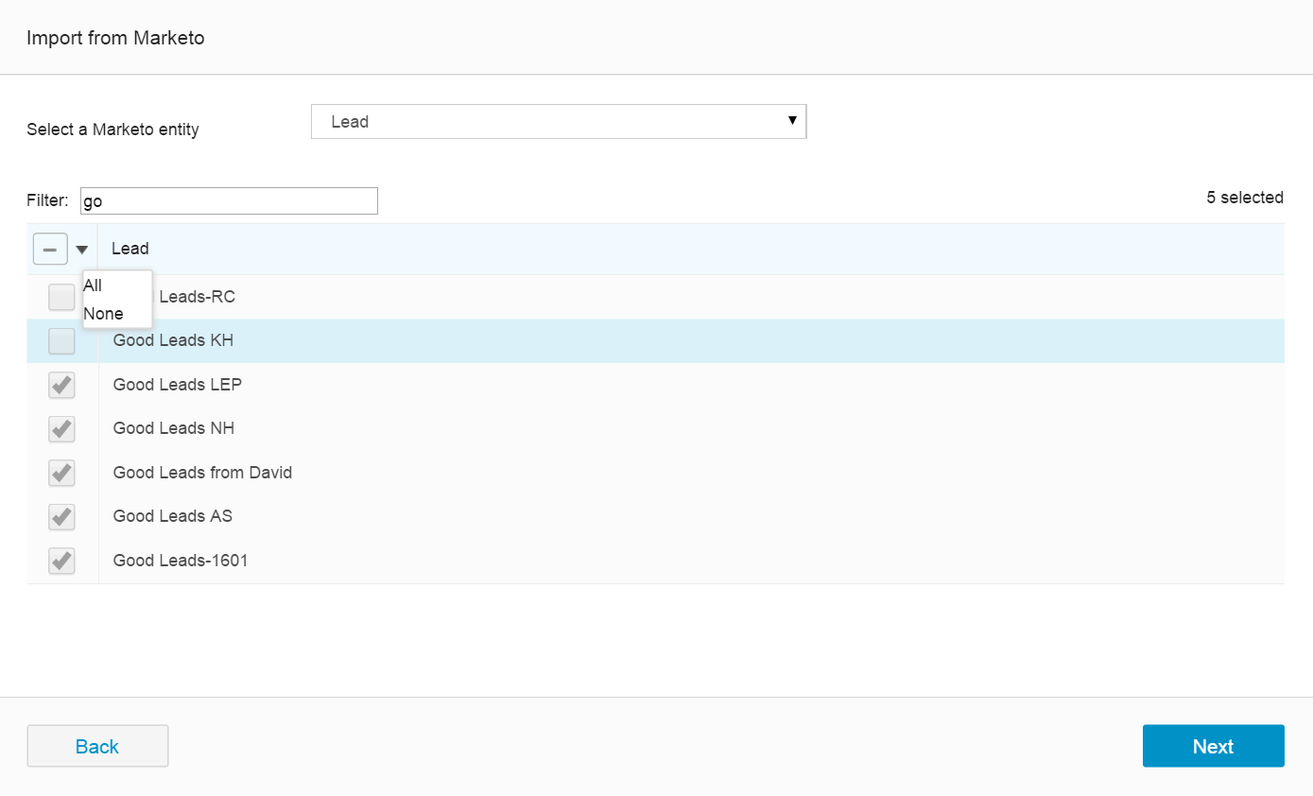
Task: Check the Leads-RC row checkbox
Action: pyautogui.click(x=61, y=297)
